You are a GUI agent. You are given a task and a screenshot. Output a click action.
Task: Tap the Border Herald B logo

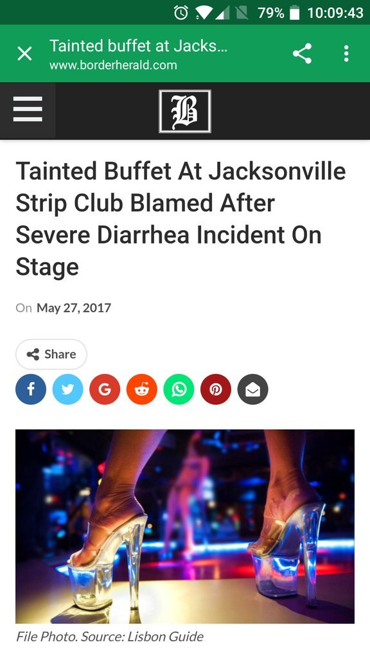click(x=185, y=112)
